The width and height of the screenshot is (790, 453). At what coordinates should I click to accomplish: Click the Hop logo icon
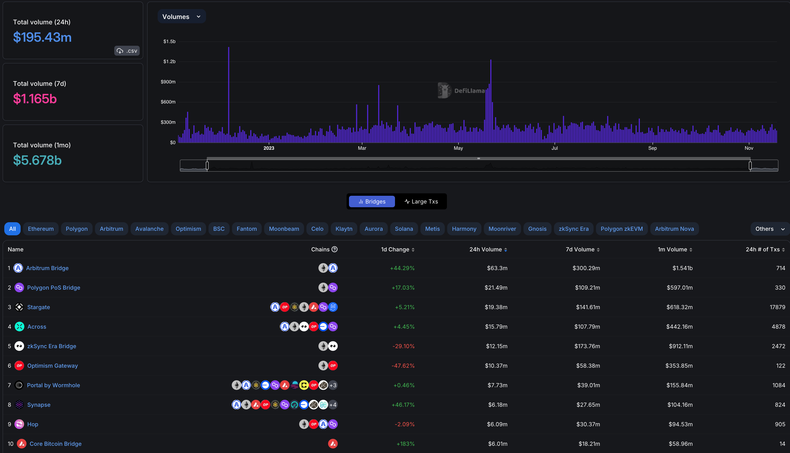(19, 424)
